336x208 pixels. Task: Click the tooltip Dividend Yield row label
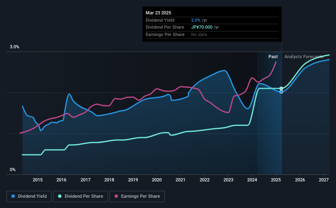[160, 20]
